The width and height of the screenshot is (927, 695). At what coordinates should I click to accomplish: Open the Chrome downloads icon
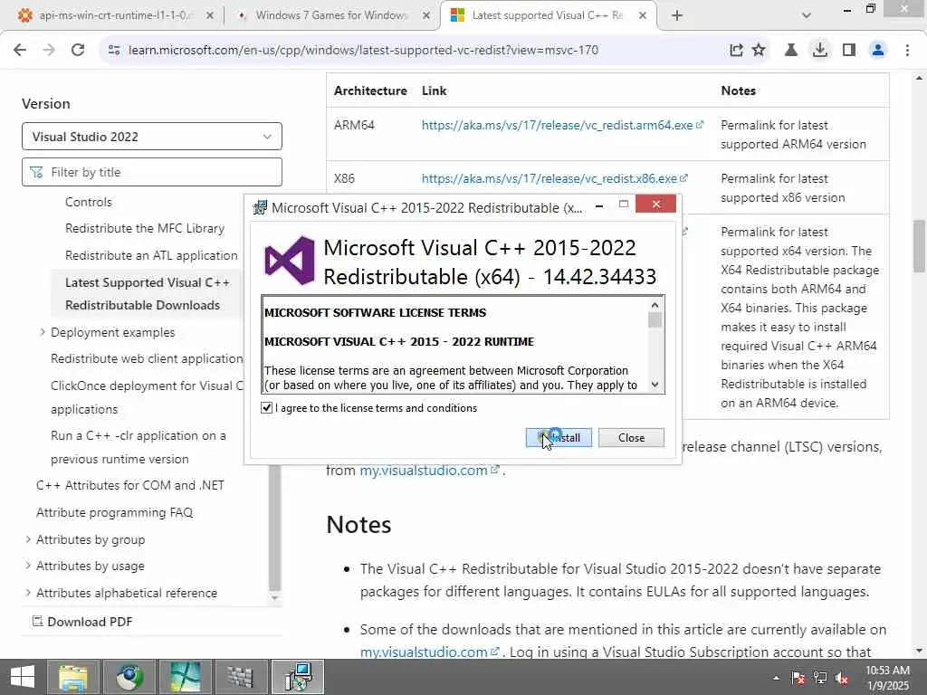(x=820, y=51)
